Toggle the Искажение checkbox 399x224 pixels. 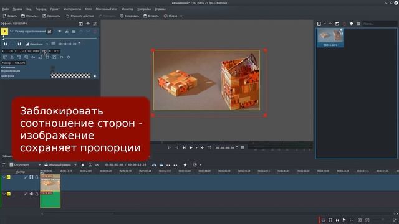pyautogui.click(x=52, y=68)
